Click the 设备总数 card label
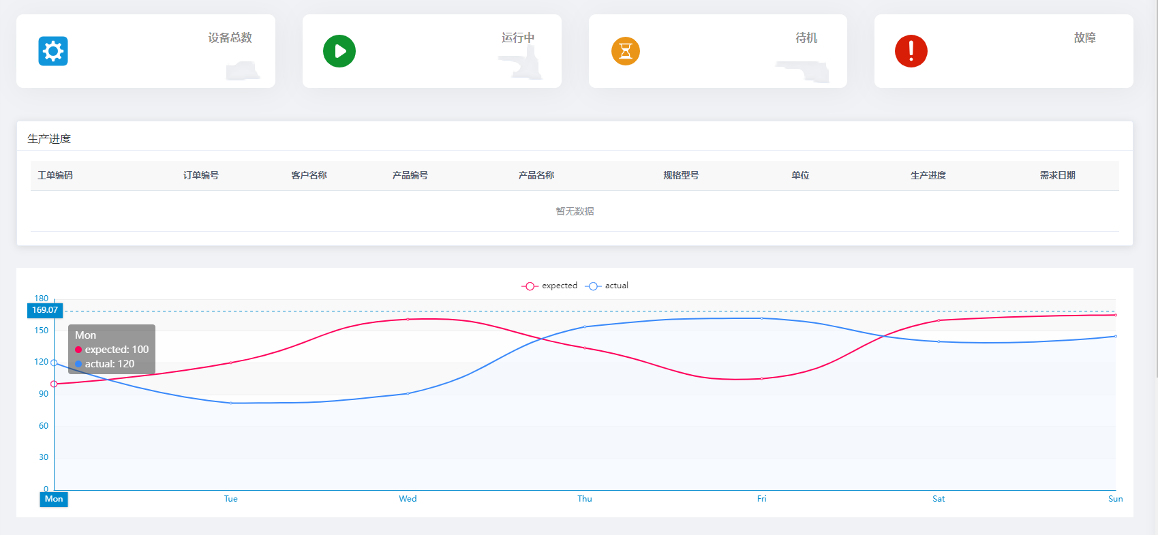1158x535 pixels. [x=230, y=37]
